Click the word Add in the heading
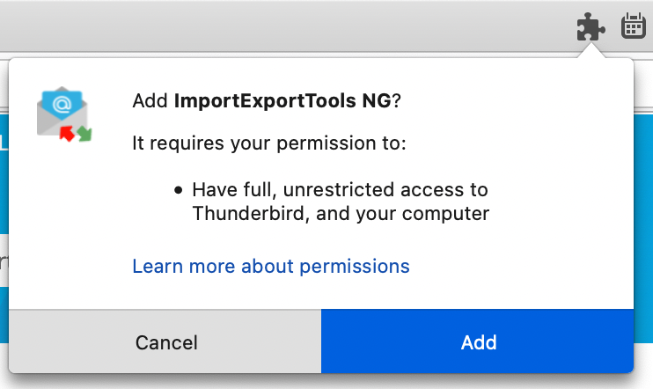The image size is (653, 389). (x=150, y=101)
